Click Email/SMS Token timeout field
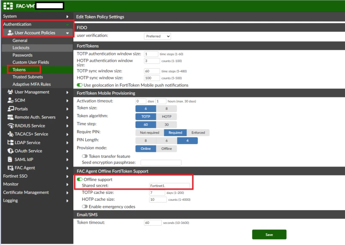Viewport: 345px width, 245px height. (153, 223)
